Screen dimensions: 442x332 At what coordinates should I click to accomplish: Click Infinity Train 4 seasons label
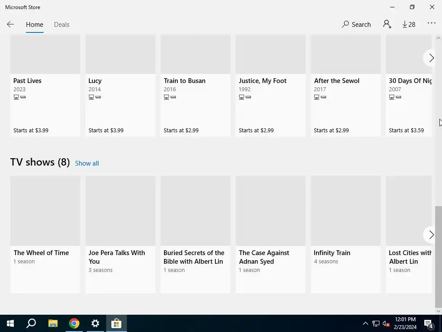coord(326,262)
